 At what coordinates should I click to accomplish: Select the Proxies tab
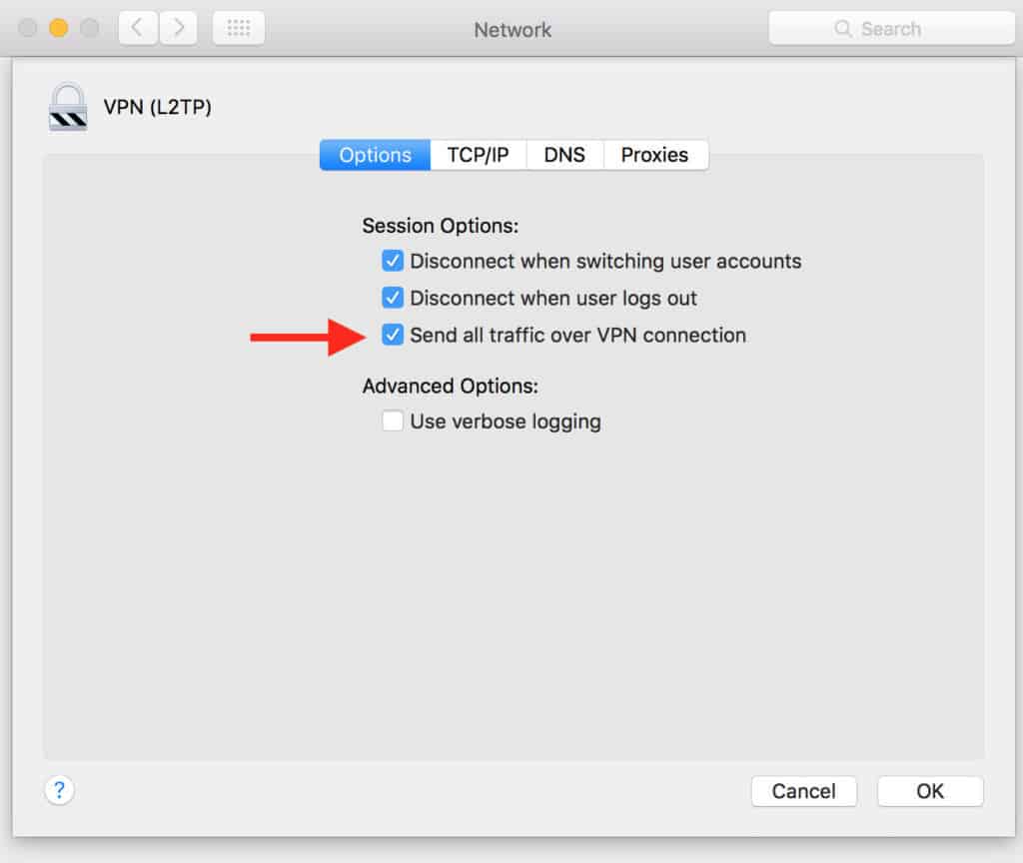point(655,155)
